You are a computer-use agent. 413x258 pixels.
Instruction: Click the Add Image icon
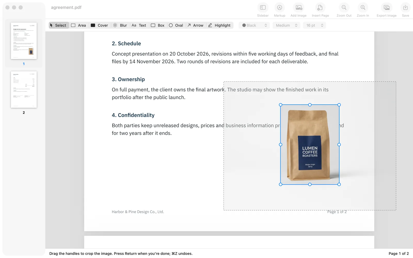coord(299,8)
